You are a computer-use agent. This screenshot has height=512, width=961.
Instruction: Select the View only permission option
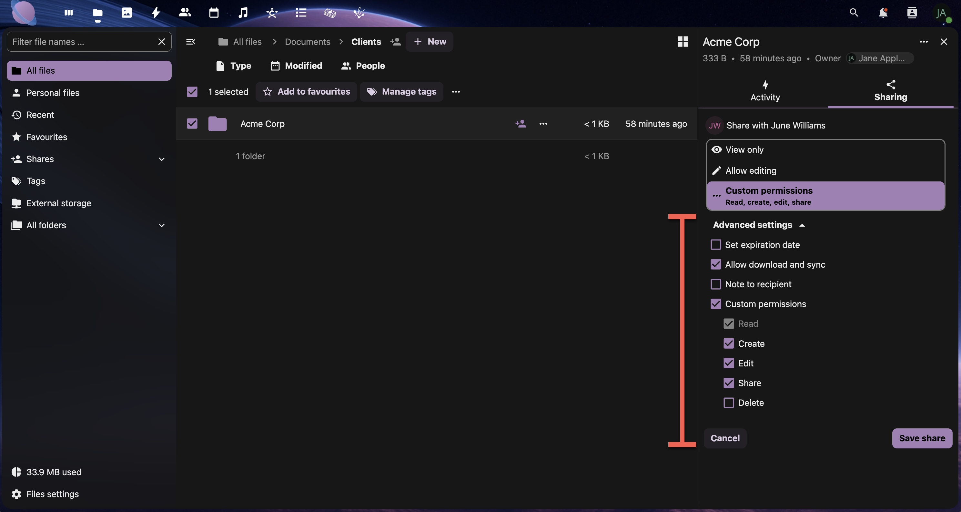click(744, 150)
